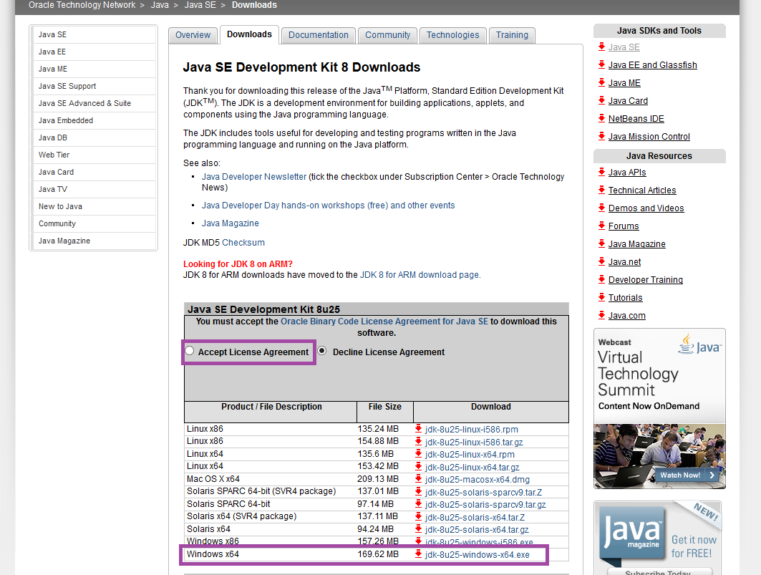
Task: Select the Accept License Agreement radio button
Action: pyautogui.click(x=190, y=350)
